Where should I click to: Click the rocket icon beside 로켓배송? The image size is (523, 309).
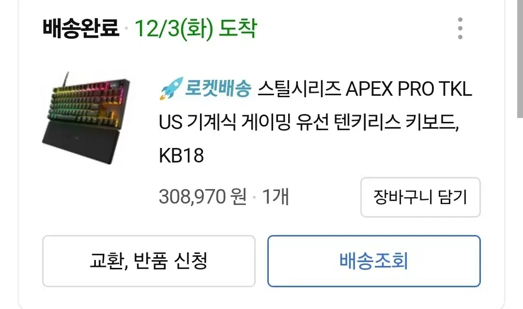click(x=171, y=88)
